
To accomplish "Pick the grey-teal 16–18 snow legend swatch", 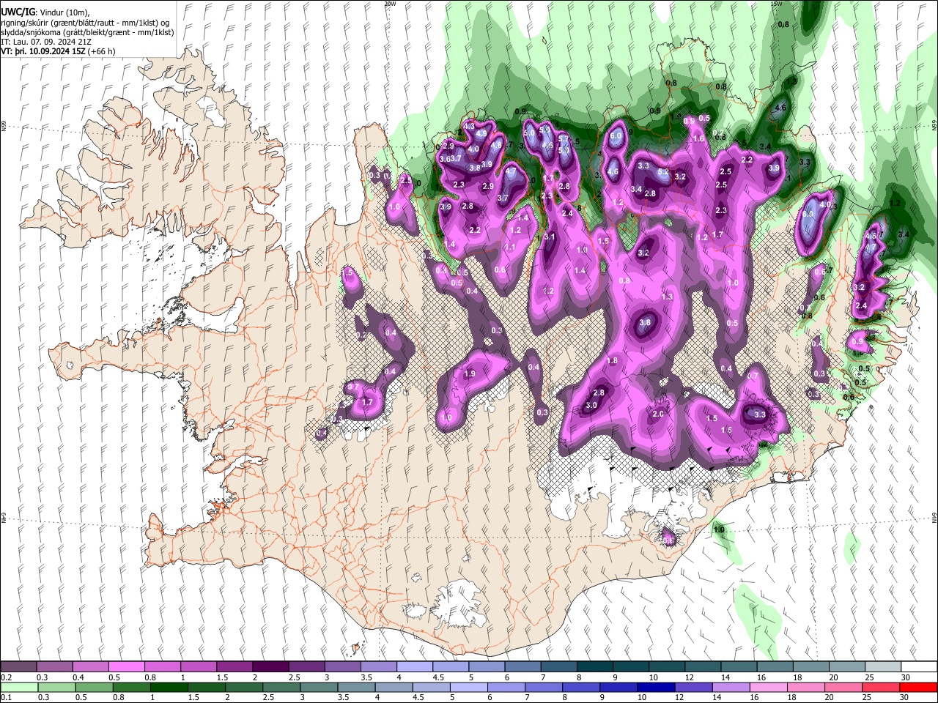I will (774, 667).
